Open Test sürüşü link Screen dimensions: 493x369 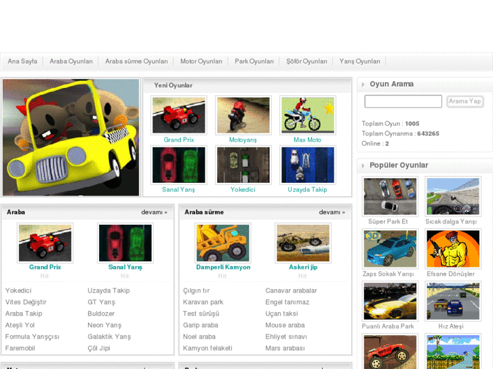pyautogui.click(x=201, y=313)
